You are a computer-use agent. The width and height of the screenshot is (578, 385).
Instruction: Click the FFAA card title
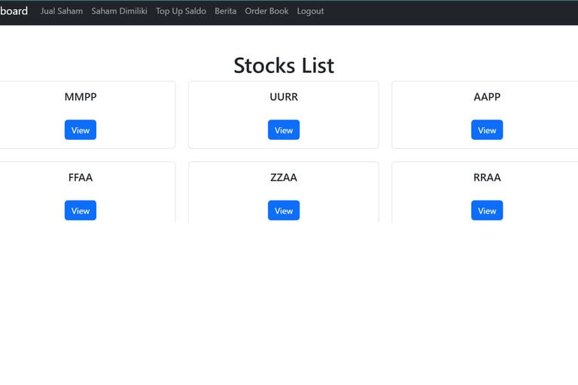(x=81, y=177)
